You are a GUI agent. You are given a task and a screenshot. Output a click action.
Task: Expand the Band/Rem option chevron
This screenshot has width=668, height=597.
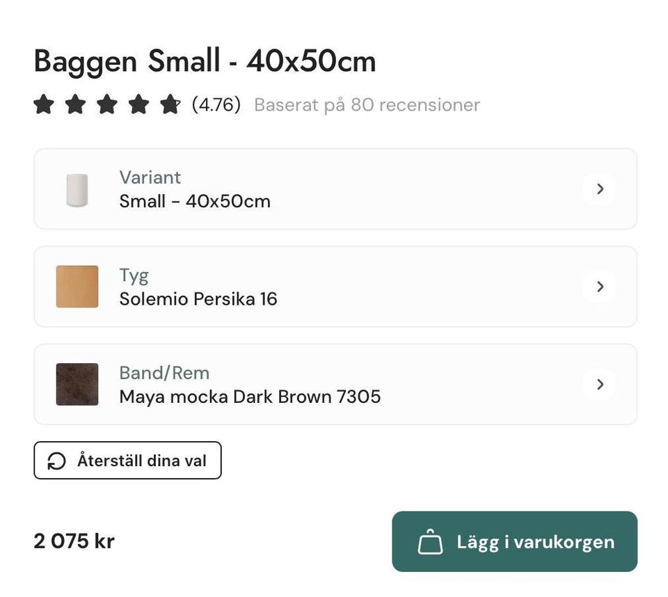tap(600, 384)
